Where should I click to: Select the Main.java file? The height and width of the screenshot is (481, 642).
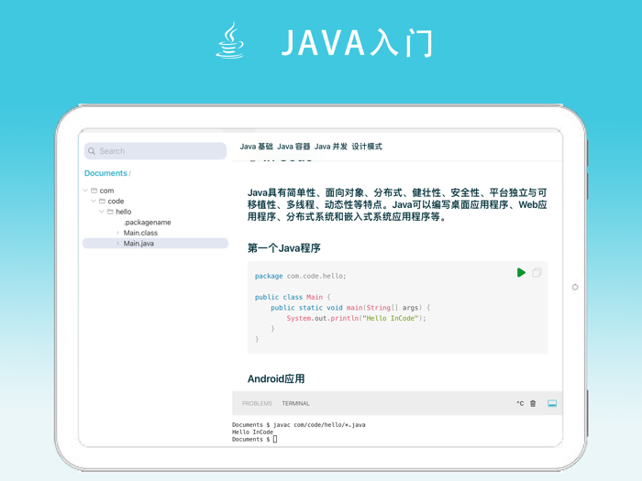[155, 244]
